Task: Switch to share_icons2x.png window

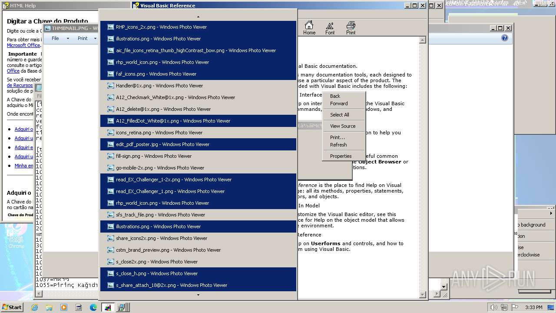Action: (198, 238)
